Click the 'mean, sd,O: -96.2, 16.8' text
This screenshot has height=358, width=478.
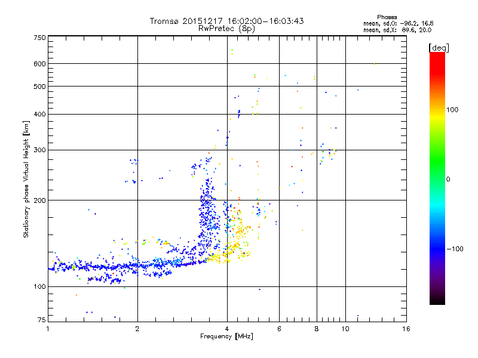coord(398,23)
